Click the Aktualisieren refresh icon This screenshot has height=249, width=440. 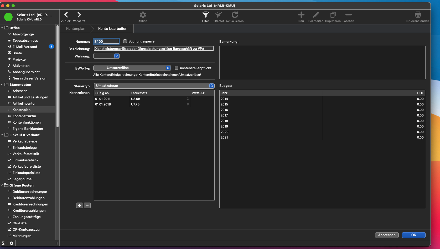coord(235,15)
